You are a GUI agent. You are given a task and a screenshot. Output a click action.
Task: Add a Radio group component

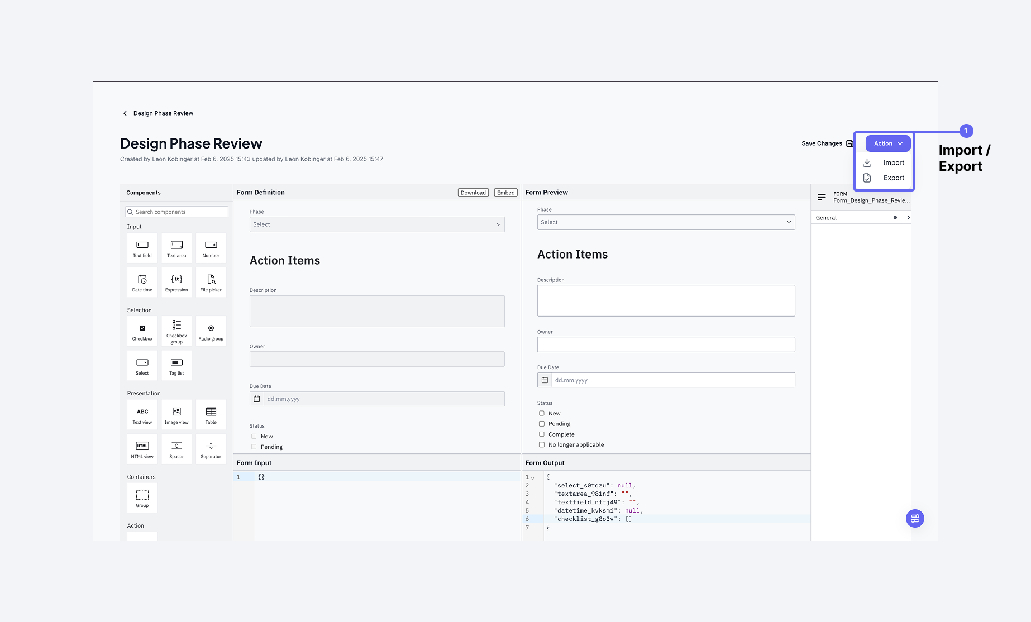coord(211,331)
